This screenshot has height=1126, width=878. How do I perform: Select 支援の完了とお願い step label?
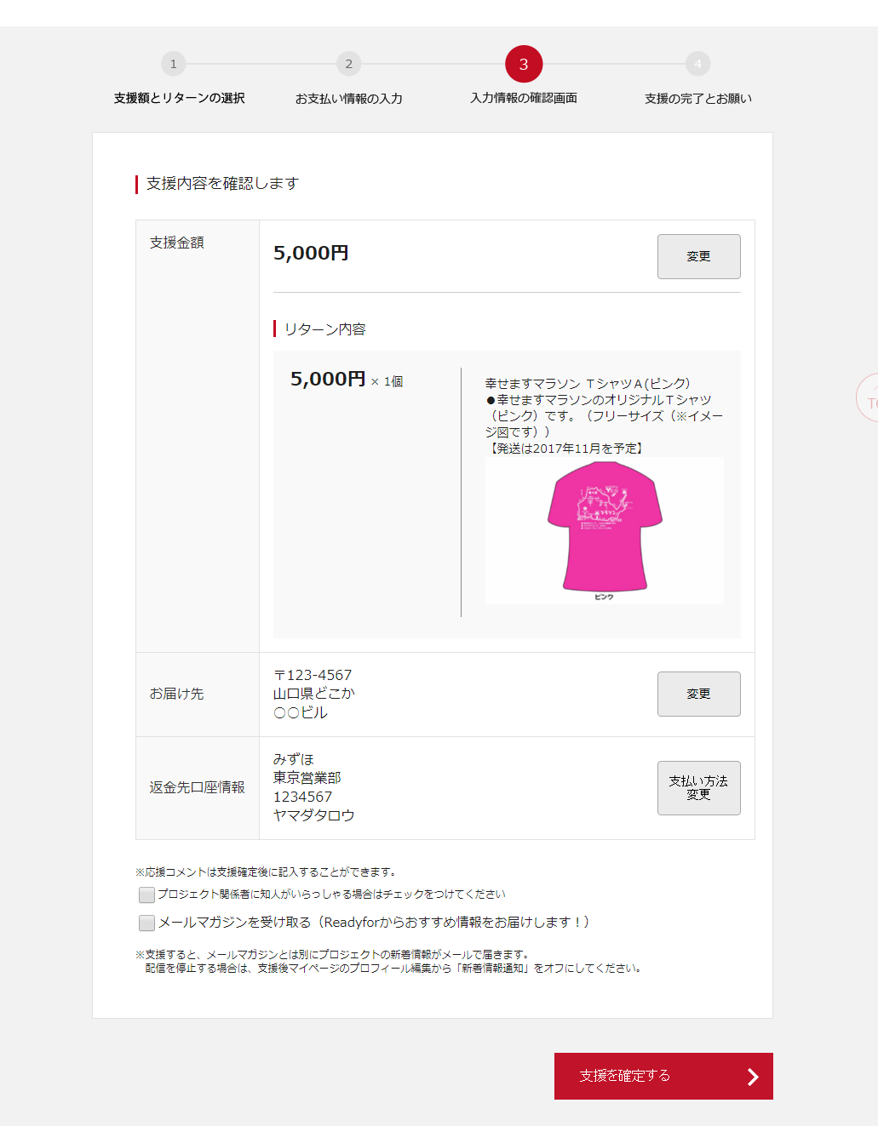coord(698,99)
